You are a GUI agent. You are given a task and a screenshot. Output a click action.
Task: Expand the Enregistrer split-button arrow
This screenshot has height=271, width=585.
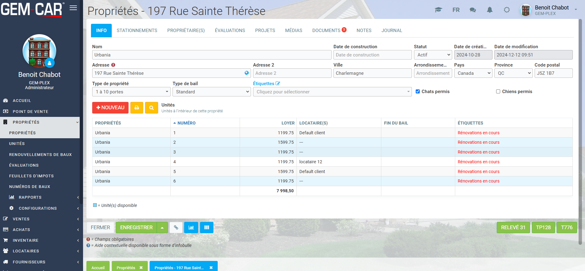[162, 228]
